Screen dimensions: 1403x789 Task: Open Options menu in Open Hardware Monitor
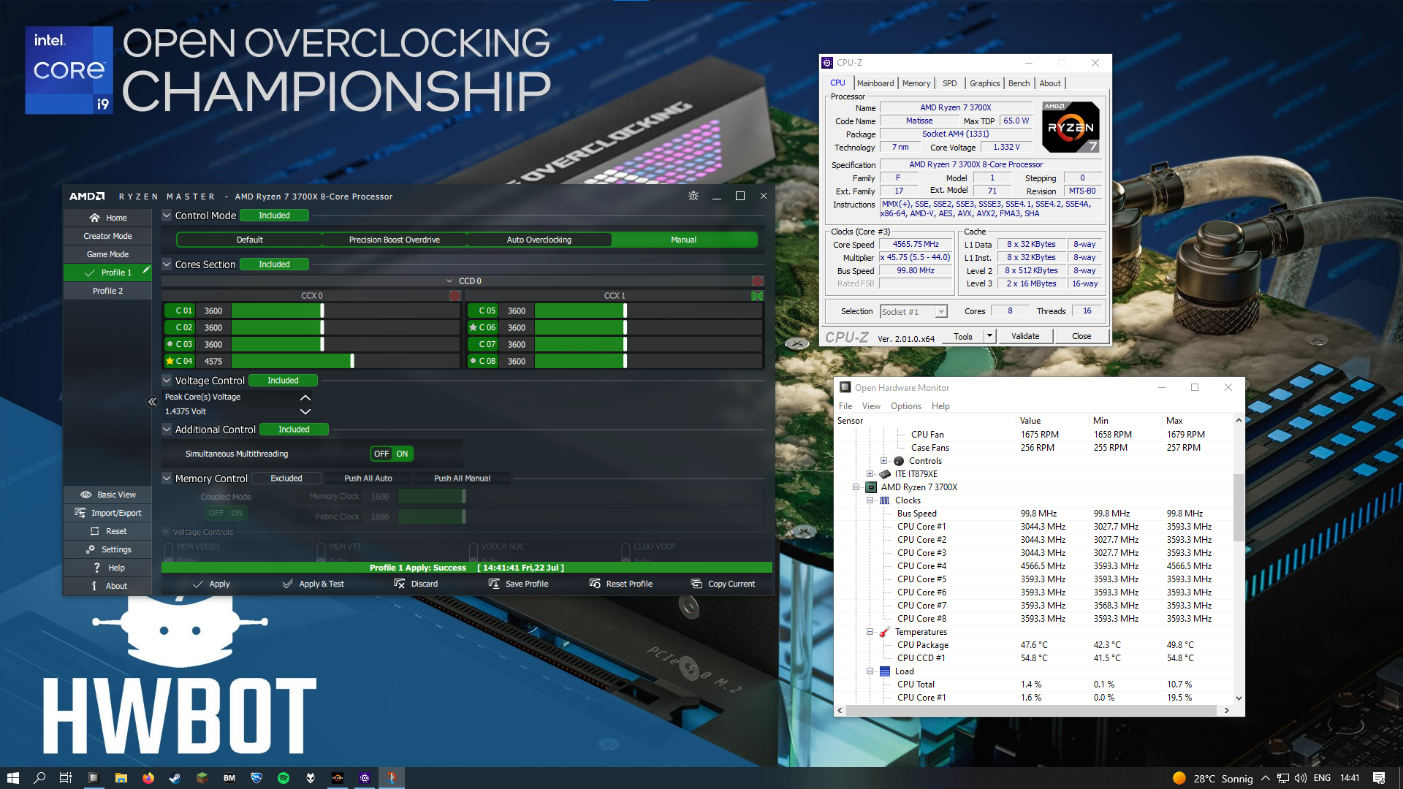click(905, 406)
